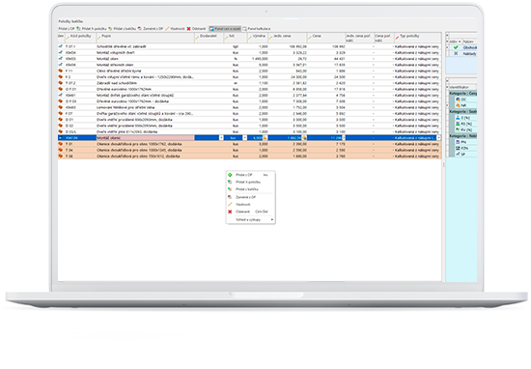Click red X Odstranit toolbar button
Screen dimensions: 531x369
[196, 29]
